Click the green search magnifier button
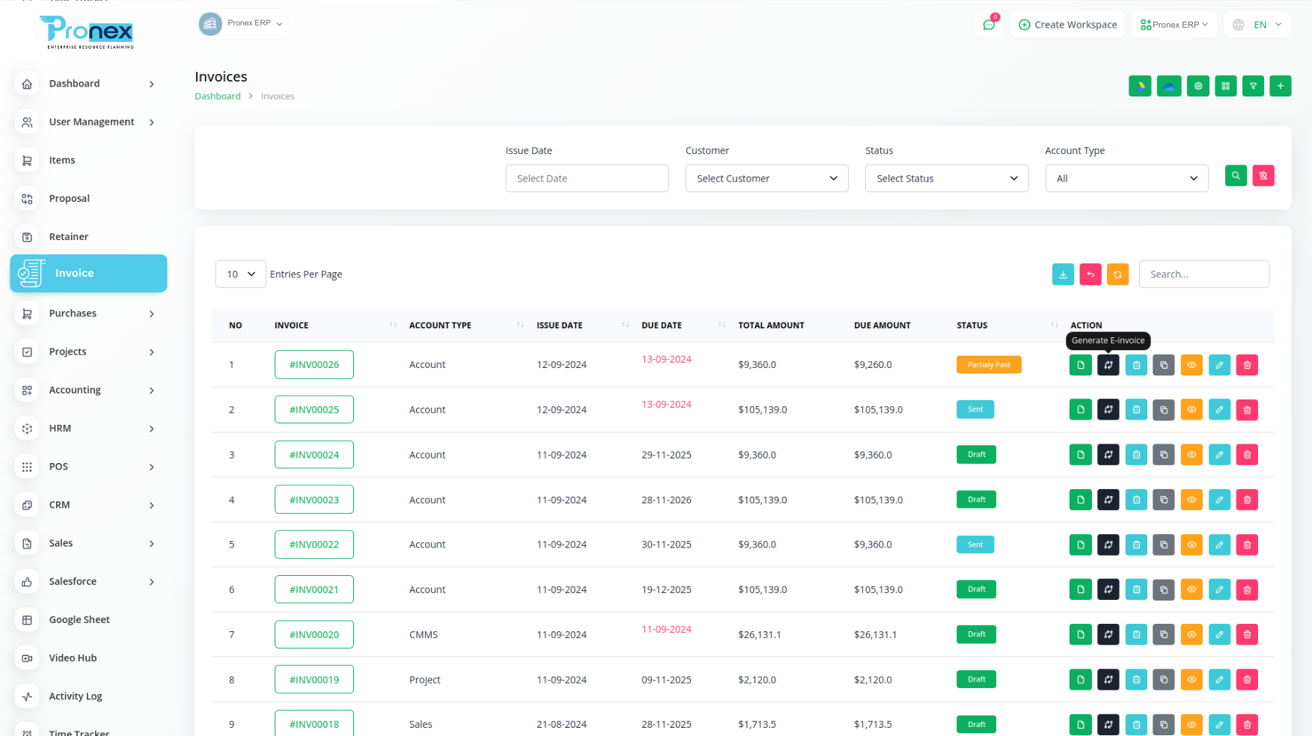The image size is (1312, 736). pos(1236,176)
